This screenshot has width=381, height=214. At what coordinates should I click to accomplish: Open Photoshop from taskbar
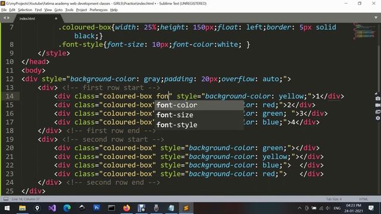(x=96, y=208)
